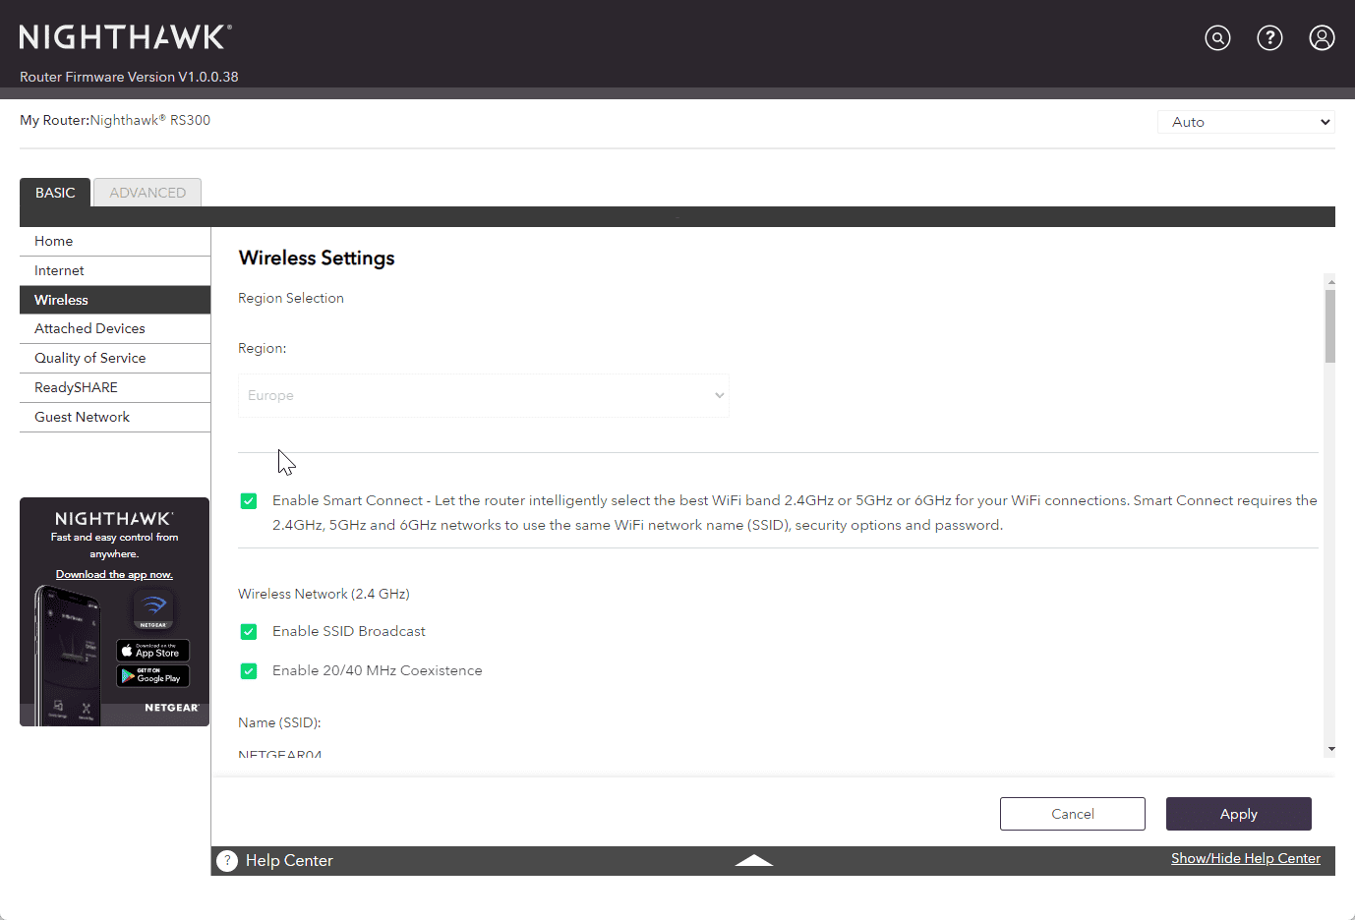Screen dimensions: 1355x920
Task: Click the Cancel button
Action: pyautogui.click(x=1072, y=814)
